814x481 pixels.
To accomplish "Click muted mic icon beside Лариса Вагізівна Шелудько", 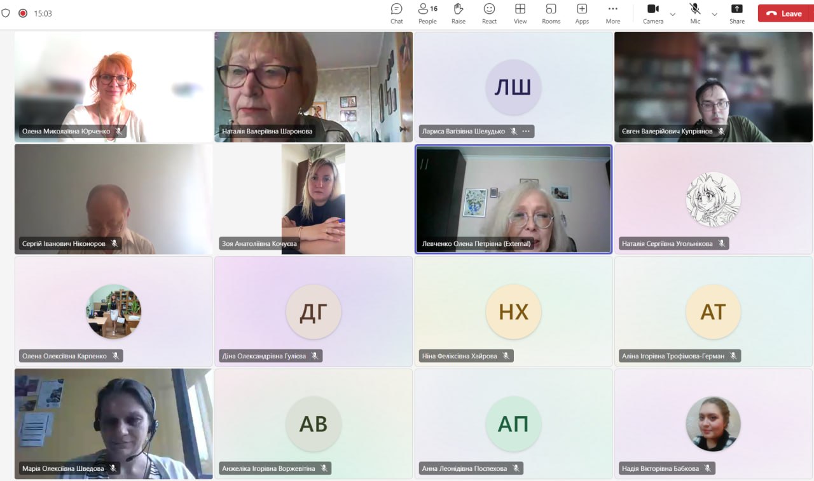I will 514,132.
